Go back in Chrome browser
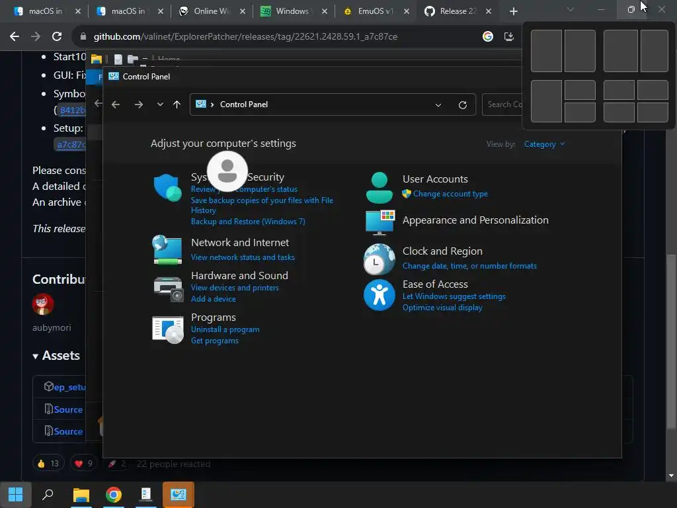677x508 pixels. click(15, 37)
